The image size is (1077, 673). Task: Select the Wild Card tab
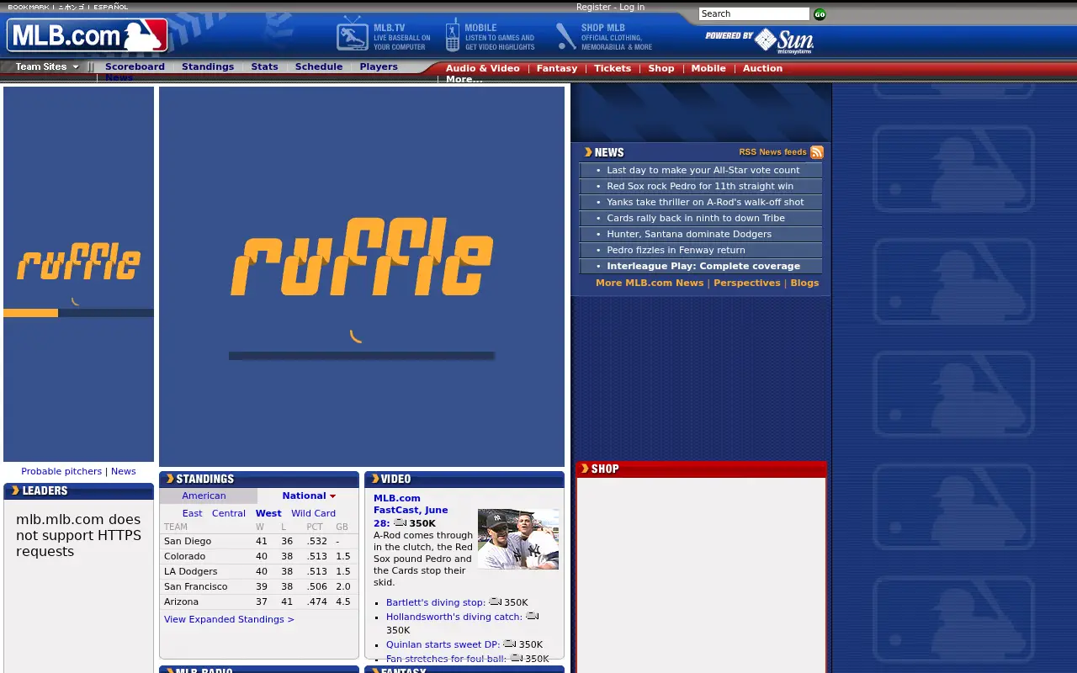point(313,513)
